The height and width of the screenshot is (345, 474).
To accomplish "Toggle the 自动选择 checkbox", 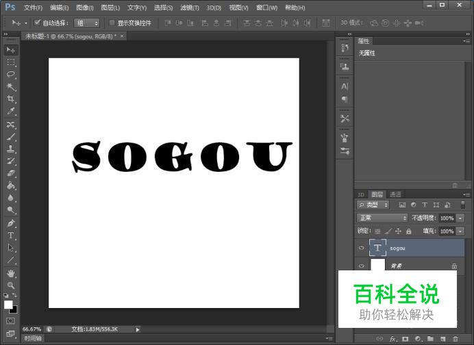I will point(38,23).
